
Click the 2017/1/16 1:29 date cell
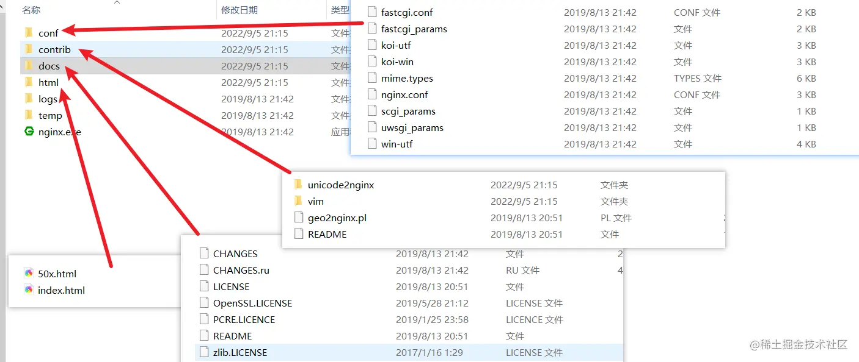pyautogui.click(x=429, y=352)
